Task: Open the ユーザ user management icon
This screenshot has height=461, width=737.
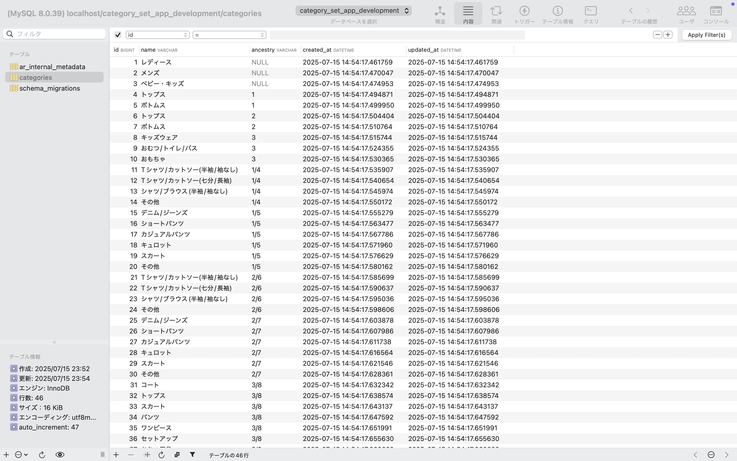Action: [686, 14]
